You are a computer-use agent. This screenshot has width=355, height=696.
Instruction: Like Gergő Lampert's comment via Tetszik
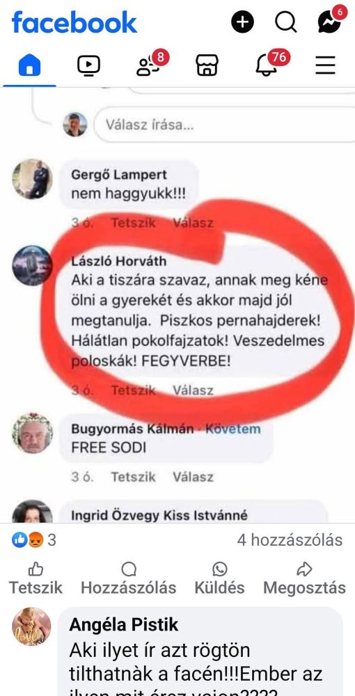tap(133, 223)
